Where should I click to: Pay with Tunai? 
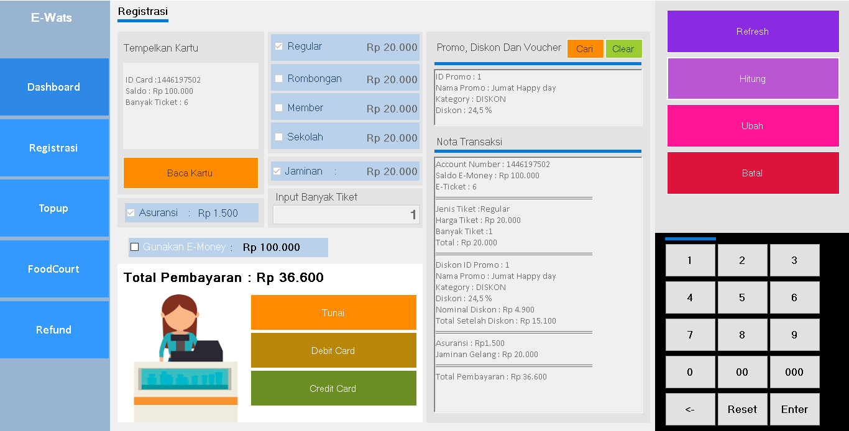(333, 312)
